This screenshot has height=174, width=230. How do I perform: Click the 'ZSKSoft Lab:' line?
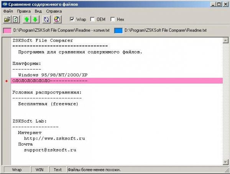point(30,121)
